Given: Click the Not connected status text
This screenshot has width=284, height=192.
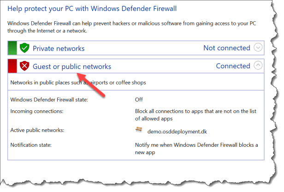Looking at the screenshot, I should [226, 48].
